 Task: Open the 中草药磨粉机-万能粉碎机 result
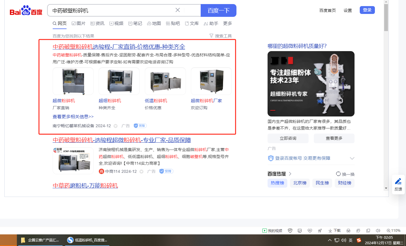[85, 186]
